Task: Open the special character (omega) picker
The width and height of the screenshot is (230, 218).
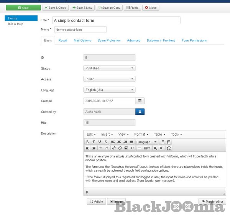Action: (x=169, y=148)
